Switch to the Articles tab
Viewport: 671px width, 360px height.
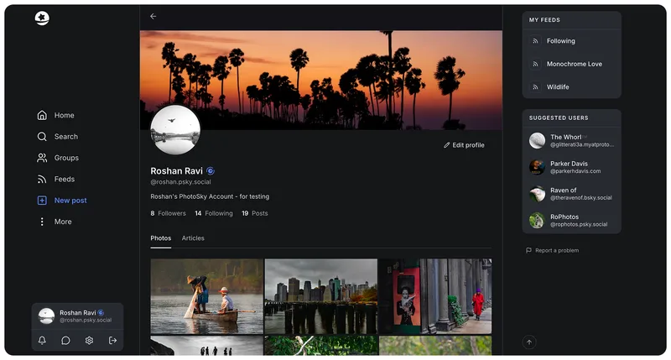[x=193, y=238]
